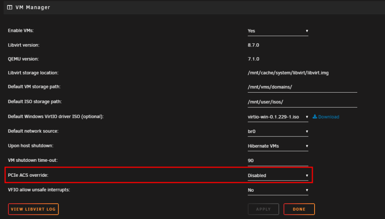Click the Done button

[x=299, y=209]
